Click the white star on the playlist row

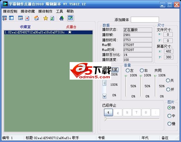click(70, 32)
